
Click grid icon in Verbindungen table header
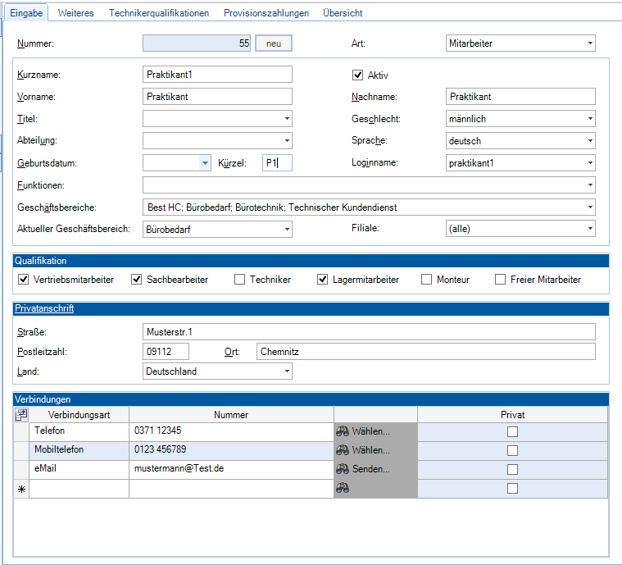pos(21,415)
